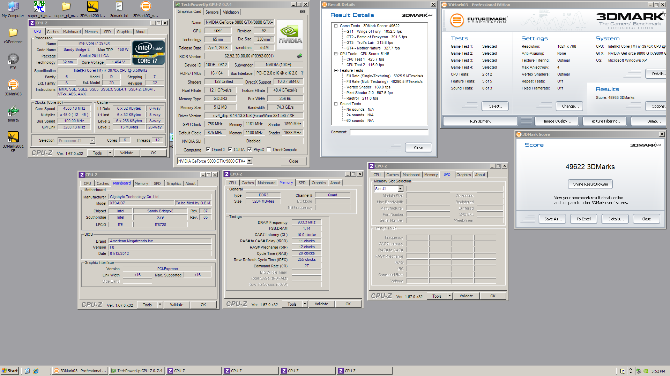
Task: Click the Change... settings button
Action: click(570, 106)
